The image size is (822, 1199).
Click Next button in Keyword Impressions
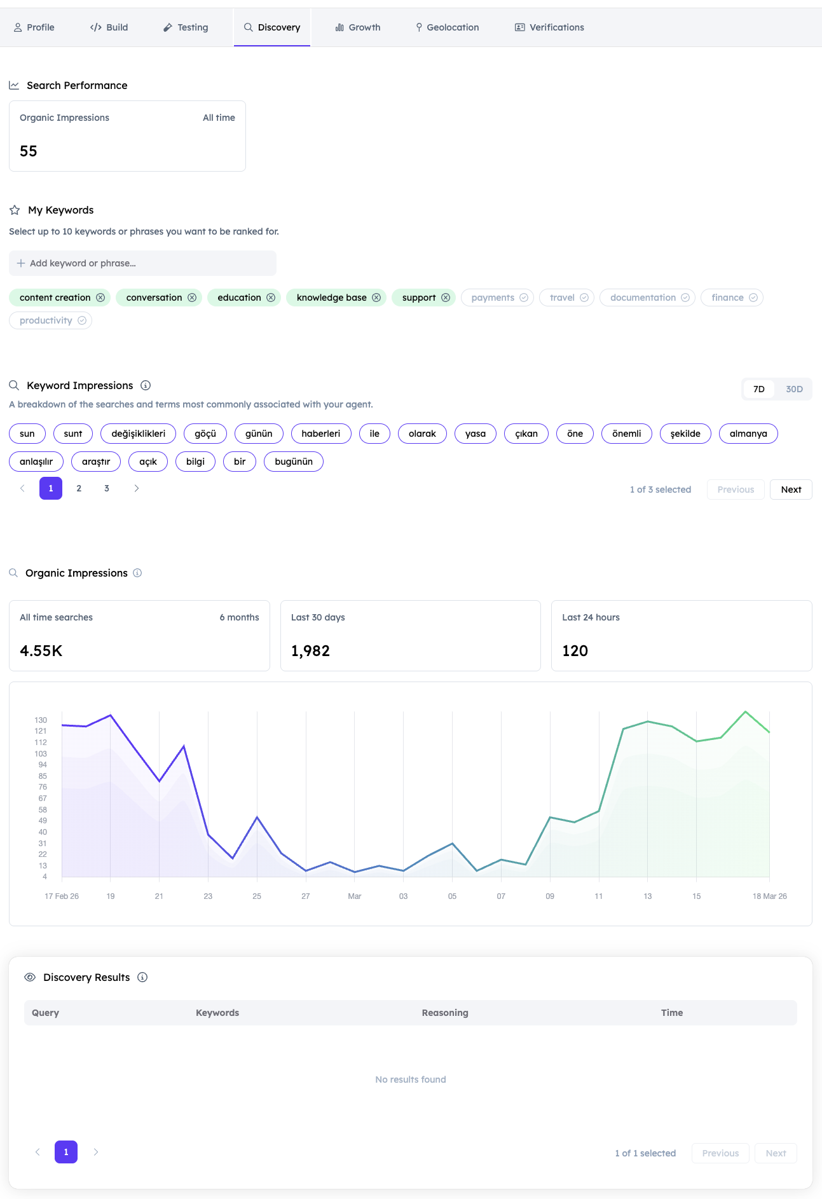point(790,490)
